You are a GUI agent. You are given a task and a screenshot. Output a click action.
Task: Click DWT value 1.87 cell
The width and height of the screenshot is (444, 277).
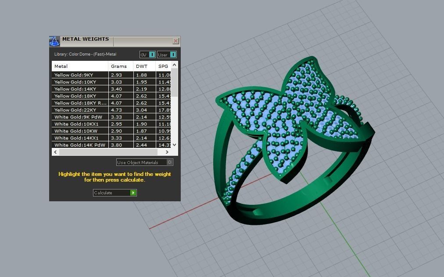click(144, 131)
